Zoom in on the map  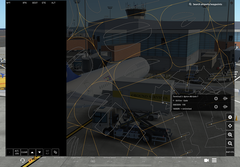[x=230, y=135]
